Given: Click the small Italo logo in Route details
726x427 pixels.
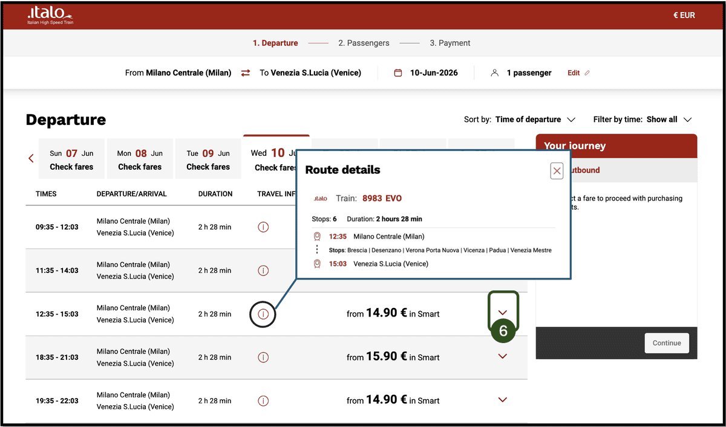Looking at the screenshot, I should tap(321, 198).
